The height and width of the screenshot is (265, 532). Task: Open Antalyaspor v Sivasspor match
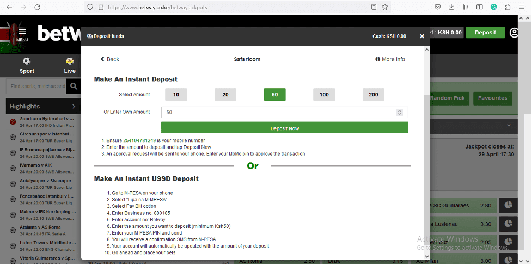pos(44,184)
